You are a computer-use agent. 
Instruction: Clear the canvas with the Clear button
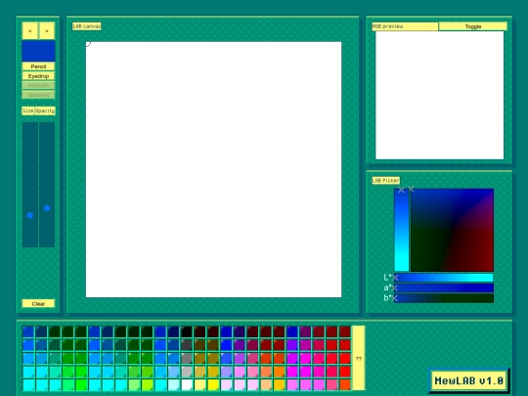(38, 303)
